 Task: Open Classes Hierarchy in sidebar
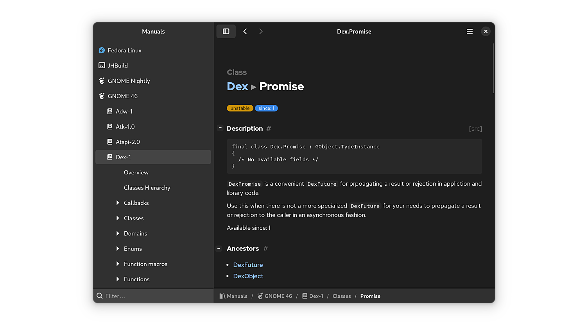[147, 188]
